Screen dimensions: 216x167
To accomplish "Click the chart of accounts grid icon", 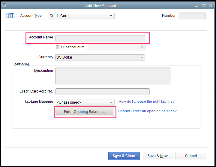I will pos(10,16).
